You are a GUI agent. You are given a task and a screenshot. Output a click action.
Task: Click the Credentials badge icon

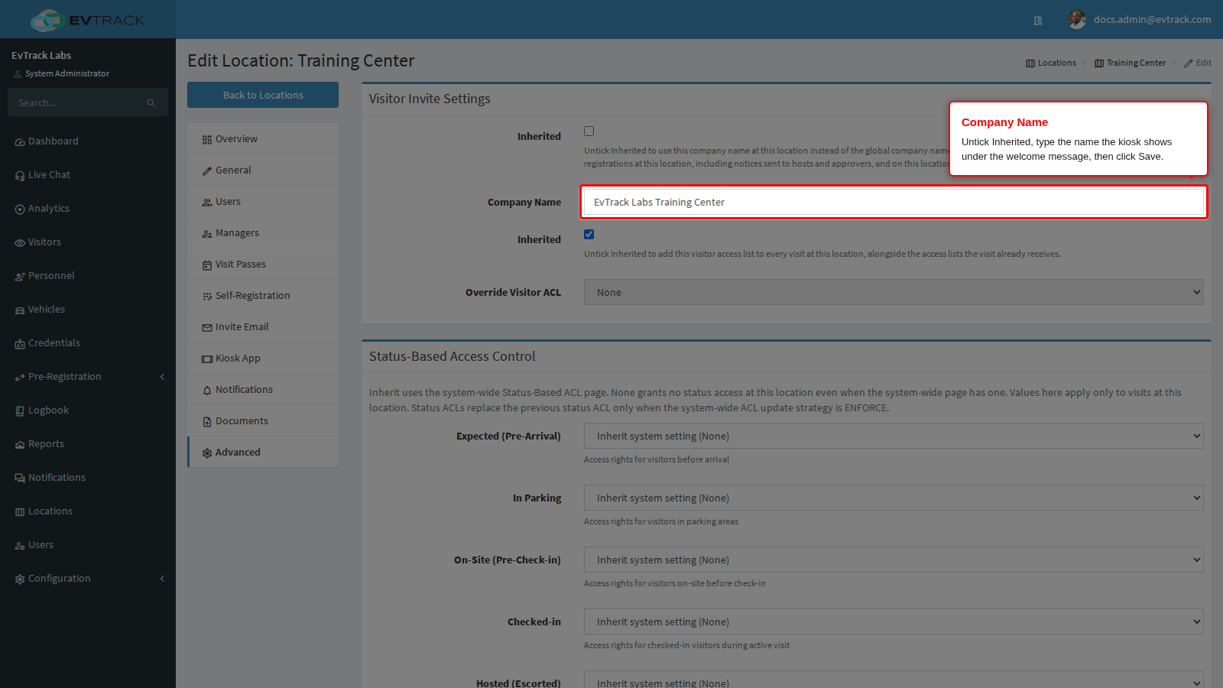click(20, 344)
